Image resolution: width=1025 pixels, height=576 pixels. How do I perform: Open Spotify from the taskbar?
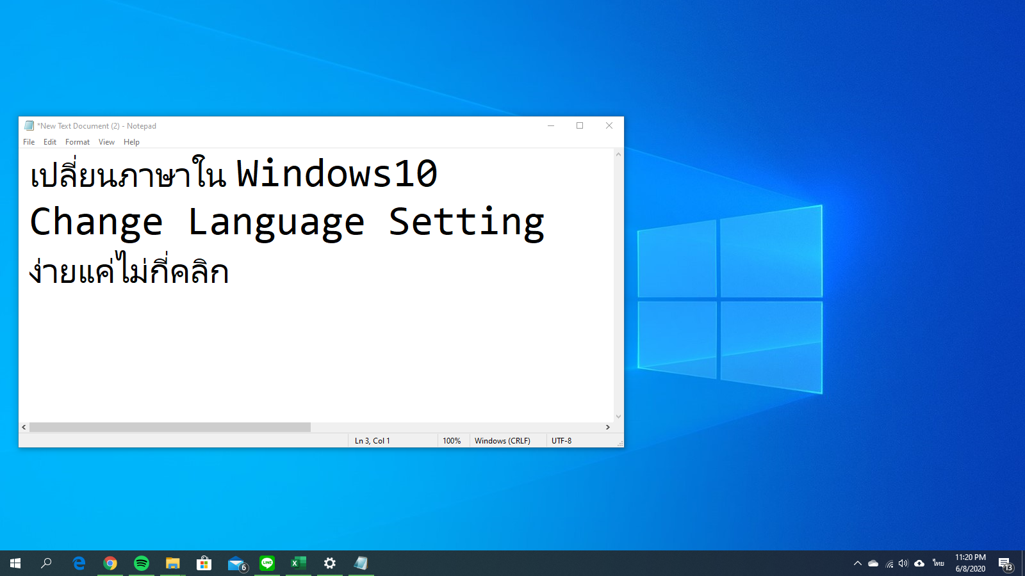(x=142, y=563)
